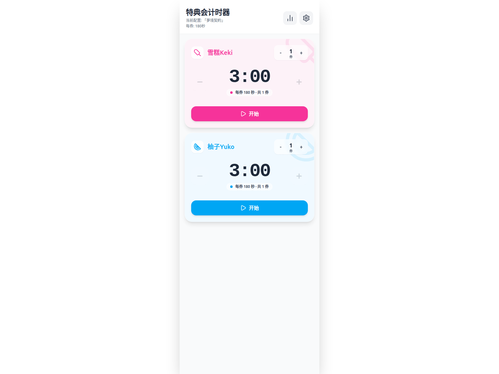This screenshot has width=499, height=374.
Task: Select the 柚子Yuko name label
Action: coord(221,147)
